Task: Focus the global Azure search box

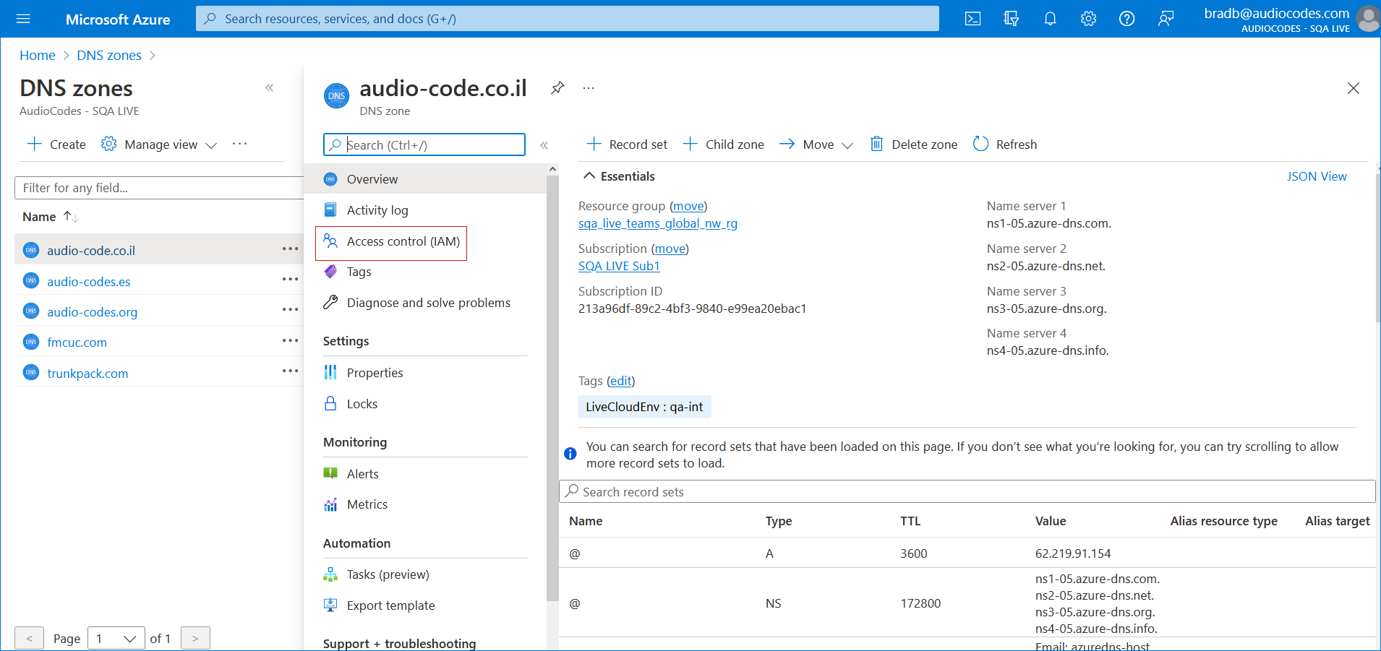Action: (x=568, y=19)
